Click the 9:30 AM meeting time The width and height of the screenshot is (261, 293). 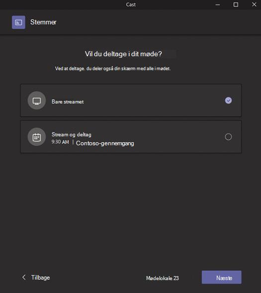pos(60,142)
